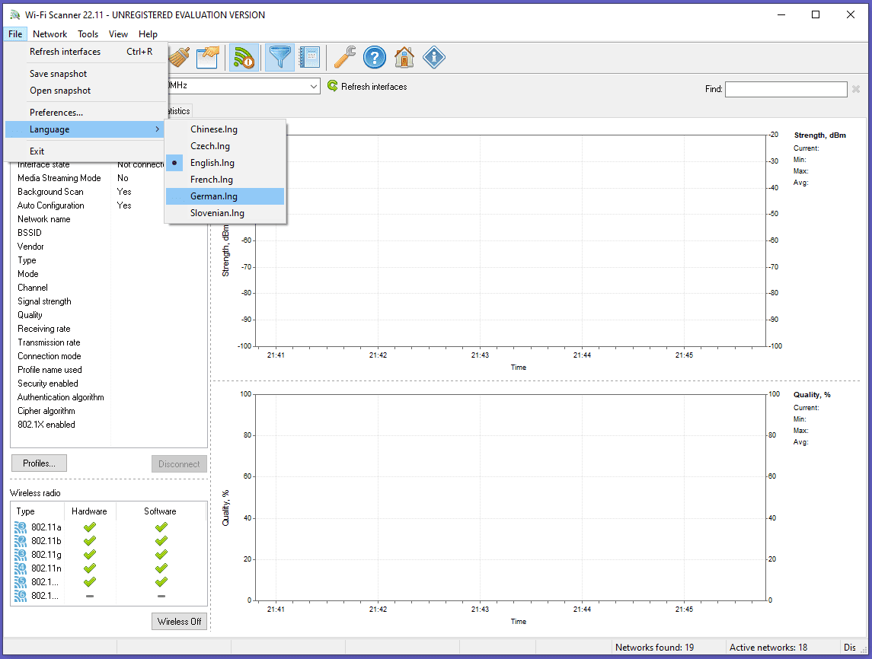872x659 pixels.
Task: Click the Quality, % legend label
Action: coord(812,394)
